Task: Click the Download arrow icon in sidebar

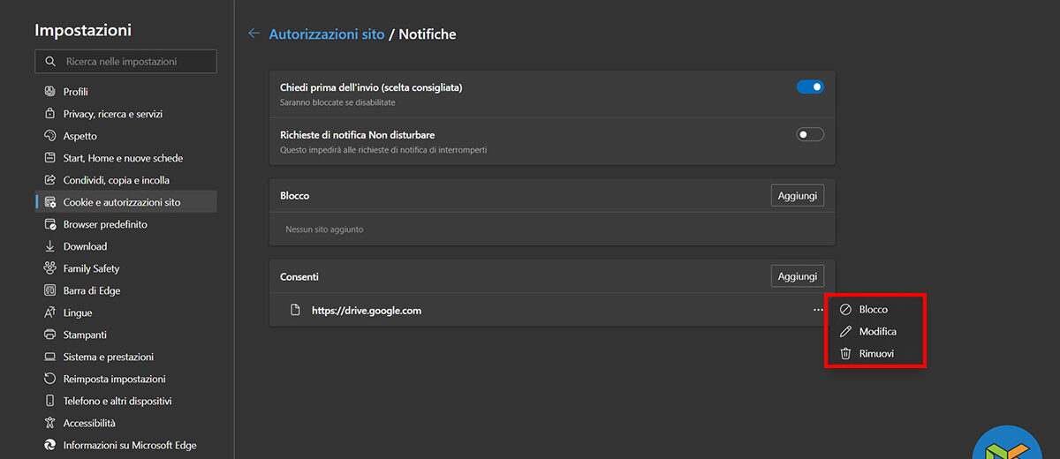Action: [x=49, y=246]
